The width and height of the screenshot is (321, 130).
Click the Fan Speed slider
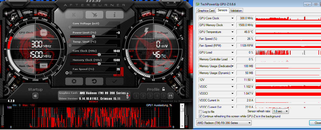coord(93,73)
